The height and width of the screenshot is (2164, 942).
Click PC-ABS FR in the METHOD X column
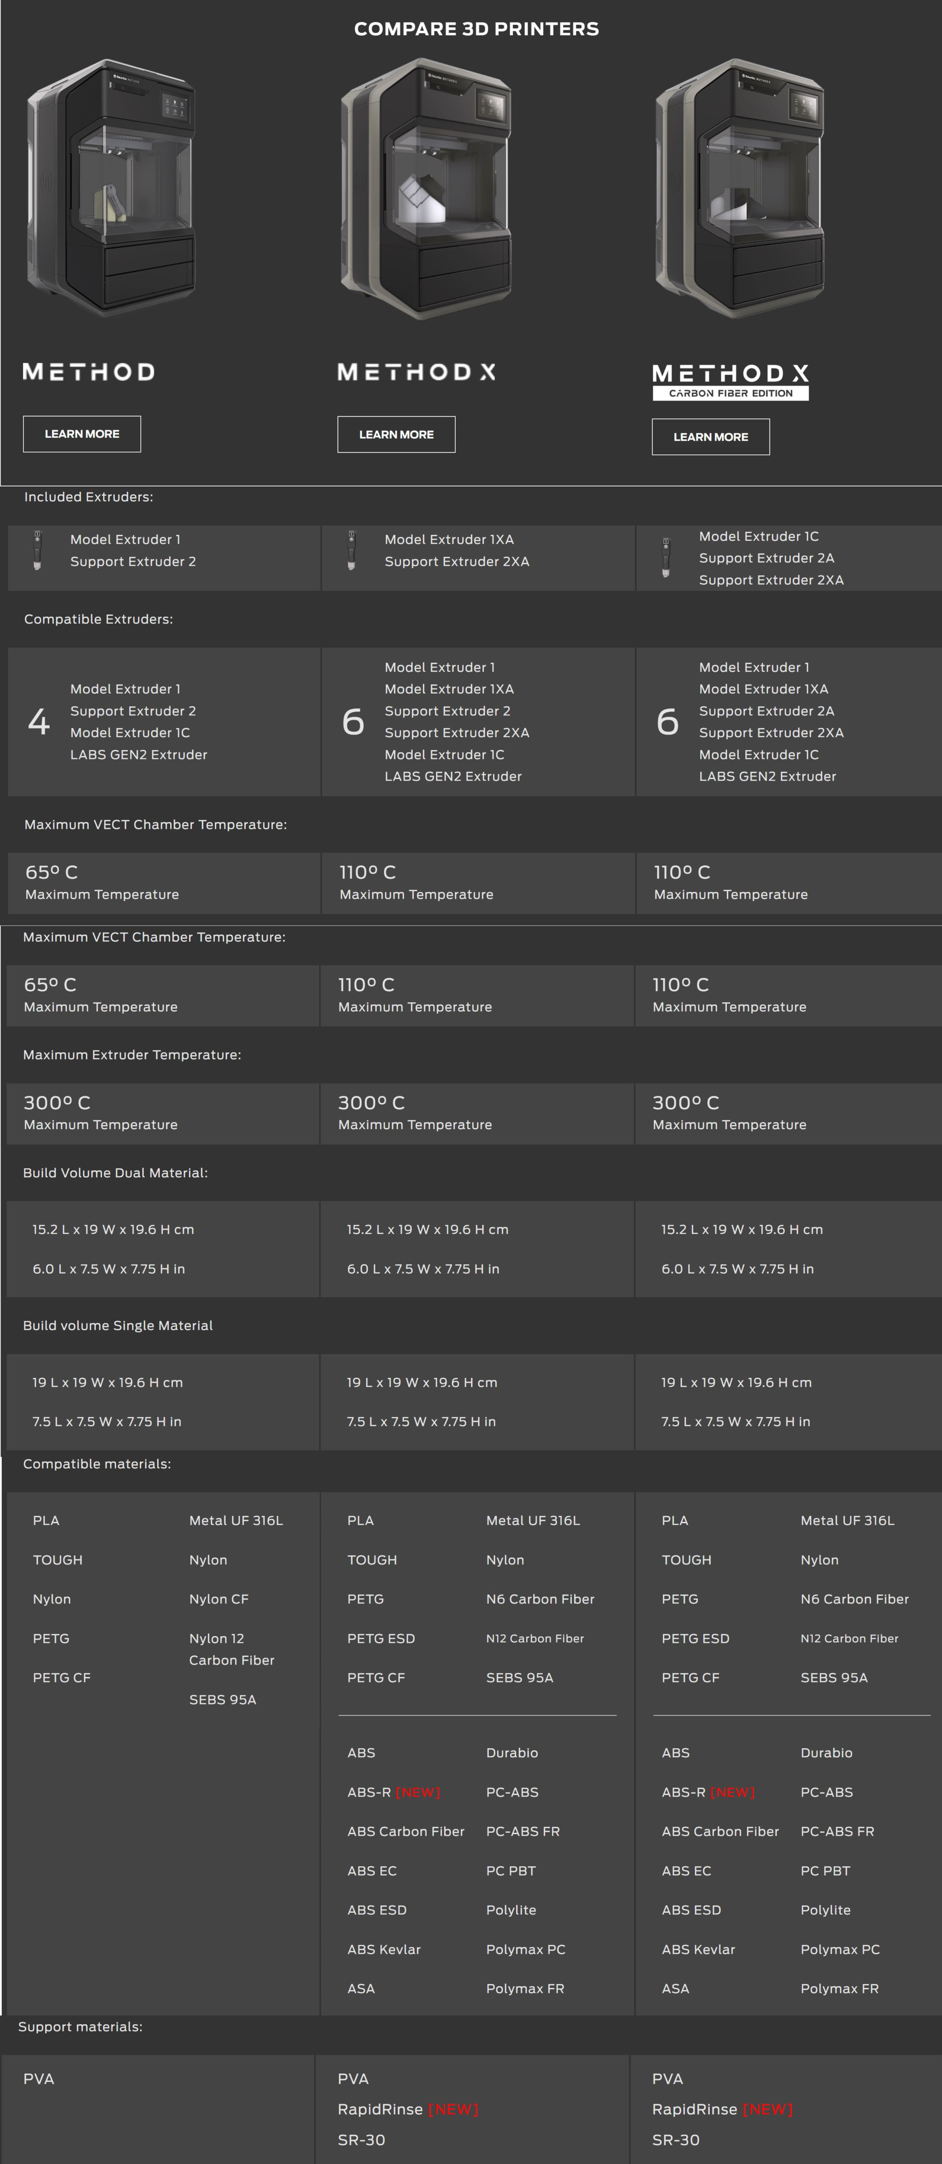pyautogui.click(x=523, y=1831)
